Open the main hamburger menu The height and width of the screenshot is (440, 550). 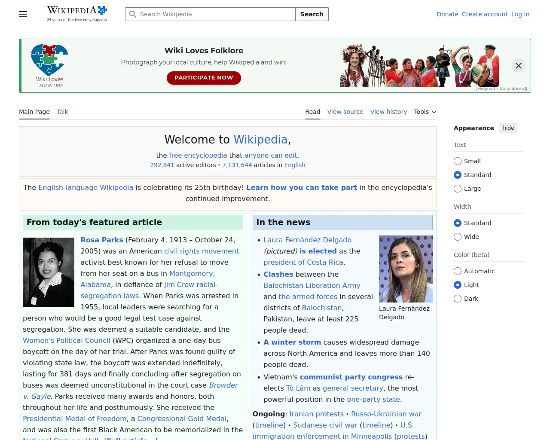click(23, 14)
